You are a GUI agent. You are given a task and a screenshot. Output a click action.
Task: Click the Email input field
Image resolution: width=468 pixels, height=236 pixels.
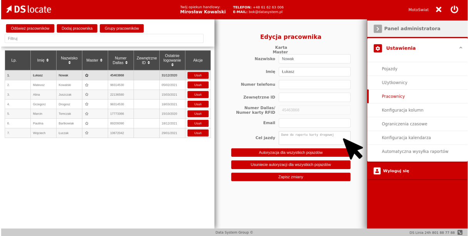(314, 123)
